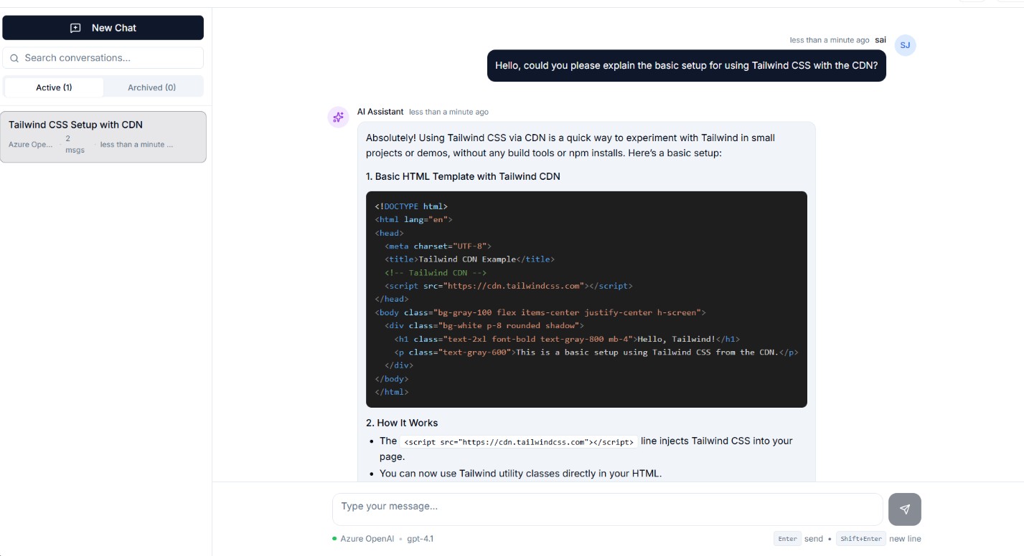Click the Enter keyboard shortcut badge
The image size is (1024, 556).
(787, 538)
